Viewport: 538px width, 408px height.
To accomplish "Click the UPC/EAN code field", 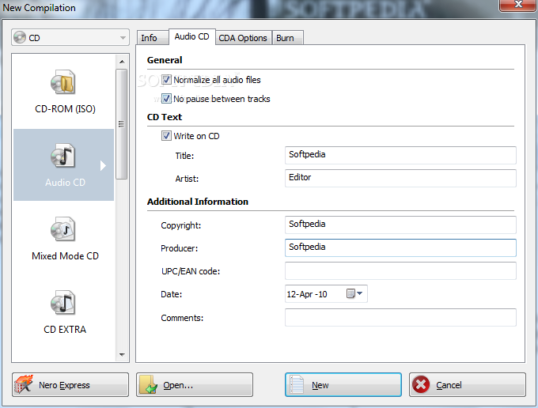I will pyautogui.click(x=400, y=271).
